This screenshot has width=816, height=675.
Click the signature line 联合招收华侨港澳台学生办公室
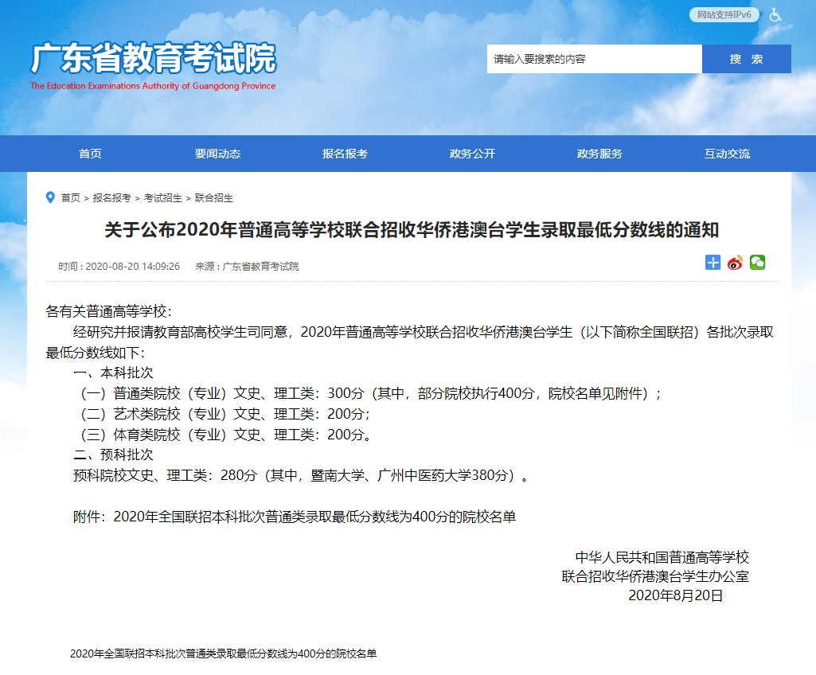coord(655,576)
